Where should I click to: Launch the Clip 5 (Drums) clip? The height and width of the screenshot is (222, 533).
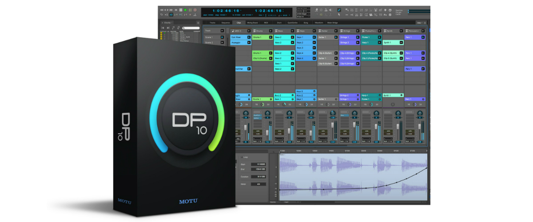[x=271, y=58]
